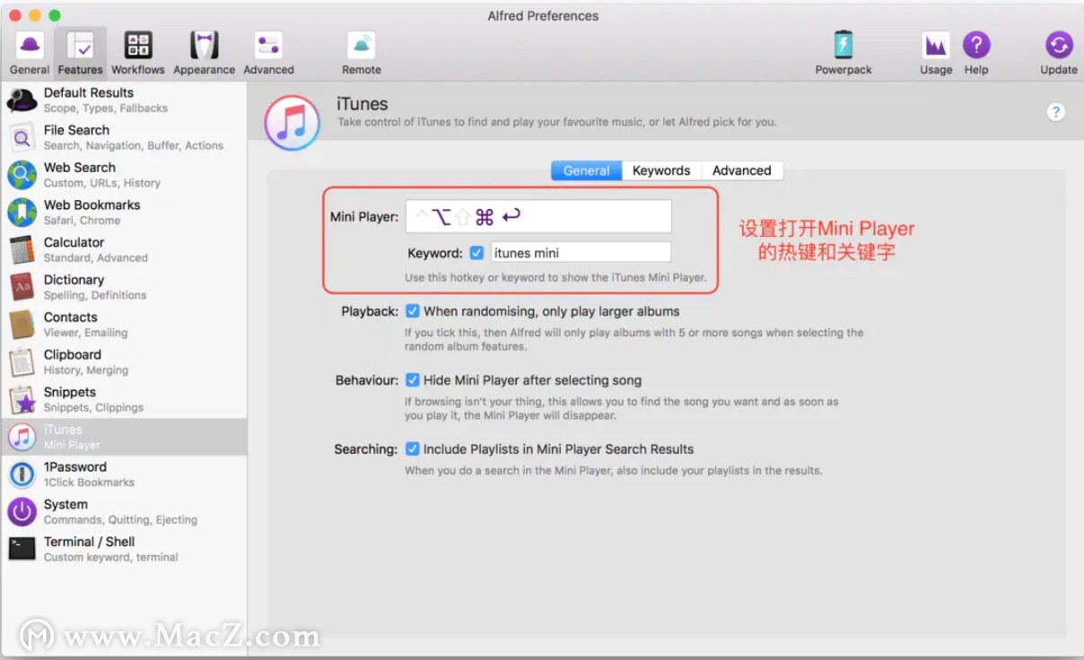Click "Commands, Quitting, Ejecting" subtitle text
The height and width of the screenshot is (660, 1084).
[x=120, y=520]
